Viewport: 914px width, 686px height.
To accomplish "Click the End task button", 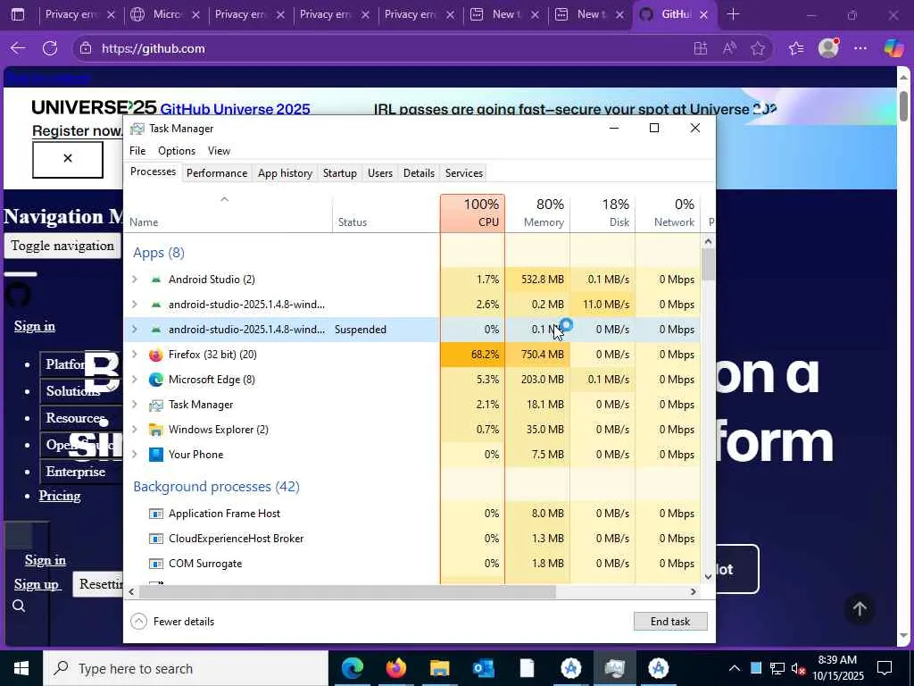I will [x=670, y=622].
